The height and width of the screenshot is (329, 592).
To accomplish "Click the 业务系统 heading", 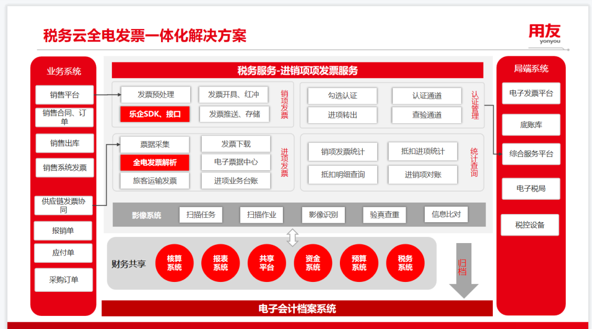I will point(64,72).
